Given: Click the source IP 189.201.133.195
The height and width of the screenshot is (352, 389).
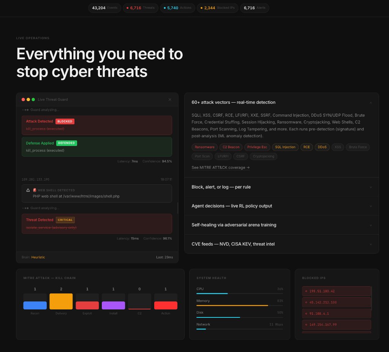Looking at the screenshot, I should (35, 179).
